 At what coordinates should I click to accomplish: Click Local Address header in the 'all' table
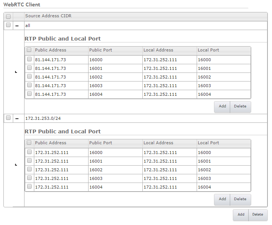[x=158, y=50]
